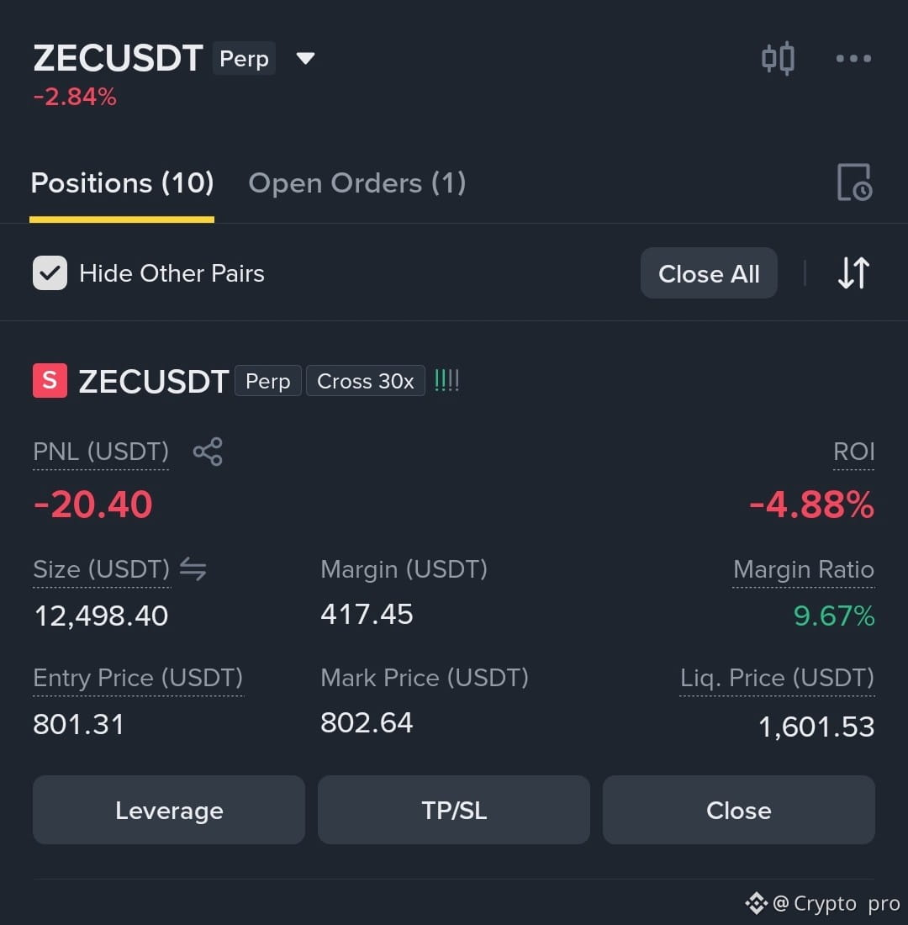Tap the ROI label for details
Screen dimensions: 908x925
(853, 452)
